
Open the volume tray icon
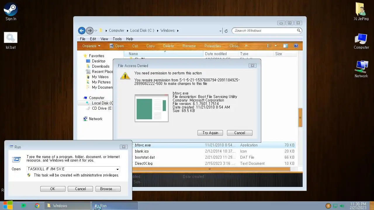click(342, 206)
